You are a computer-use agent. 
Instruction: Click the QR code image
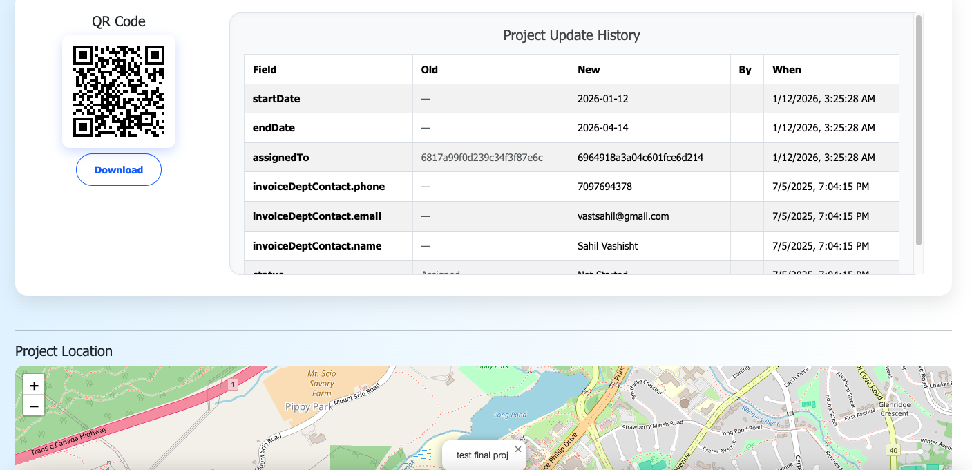119,91
